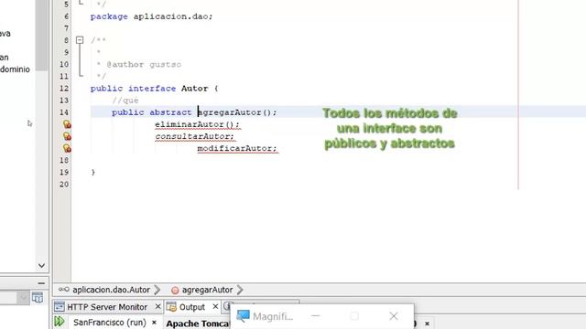586x329 pixels.
Task: Minimize the Magnifier window
Action: (315, 316)
